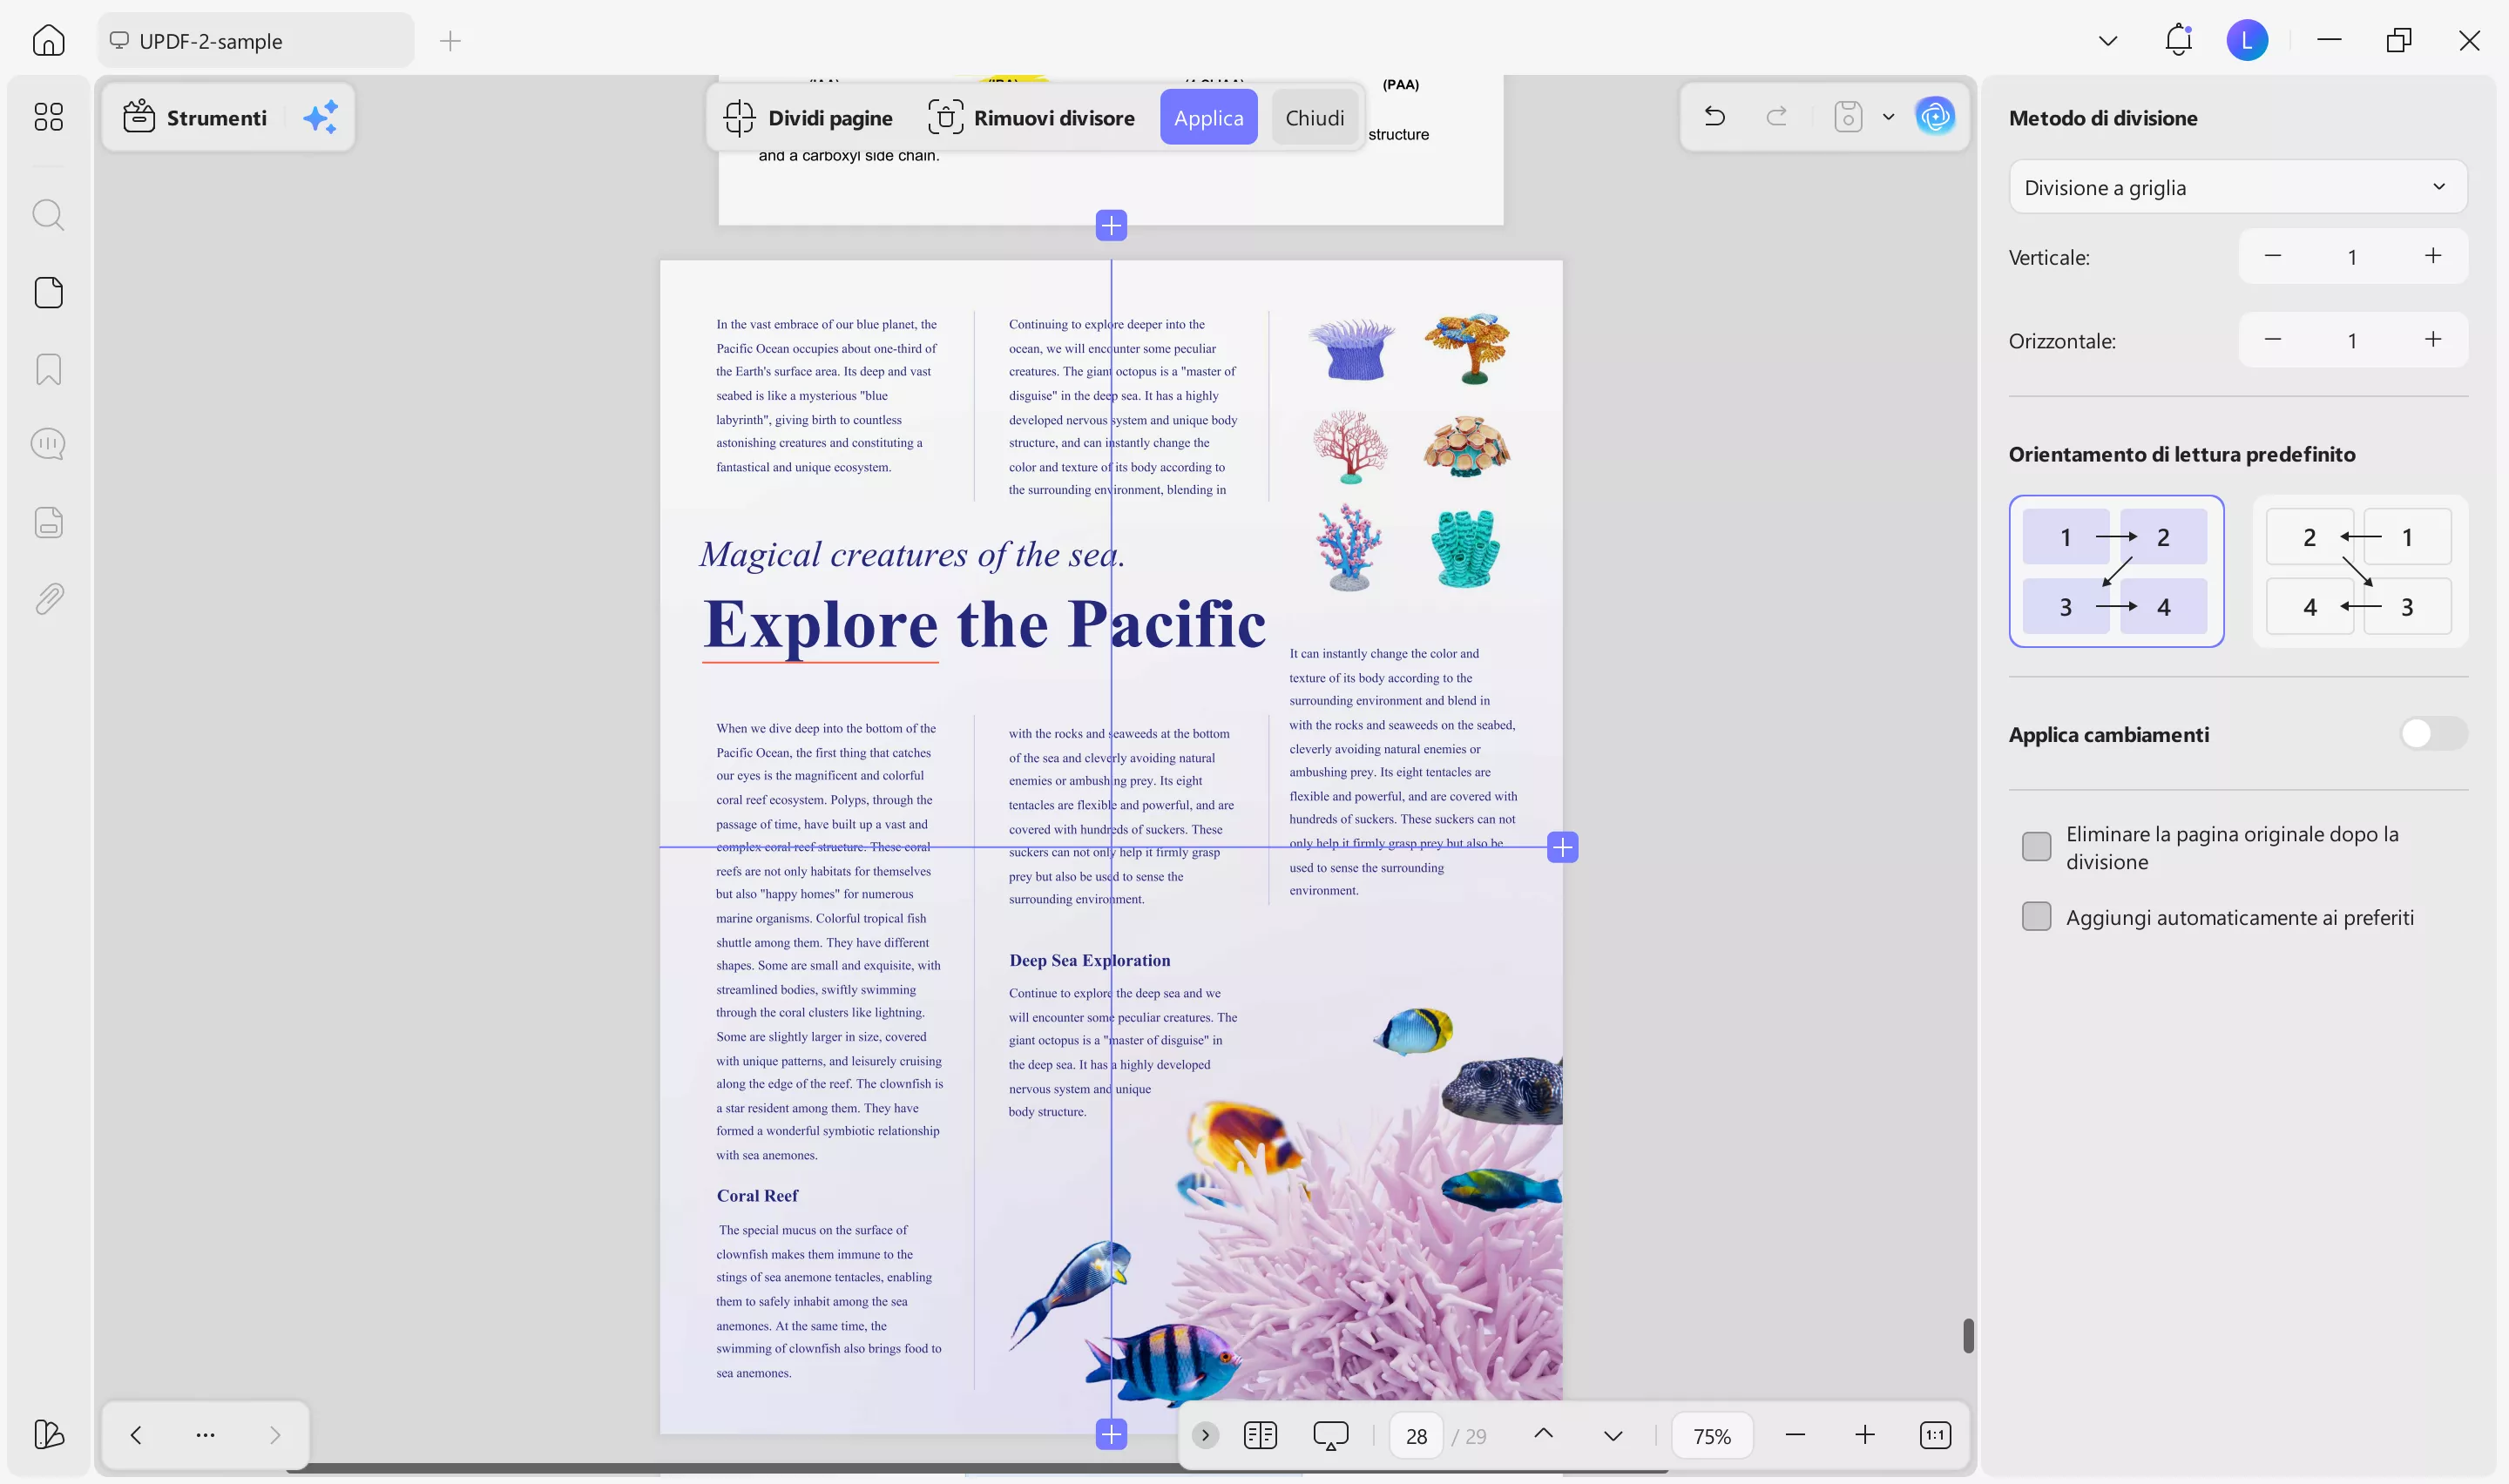The width and height of the screenshot is (2509, 1484).
Task: Click the undo arrow icon
Action: 1714,116
